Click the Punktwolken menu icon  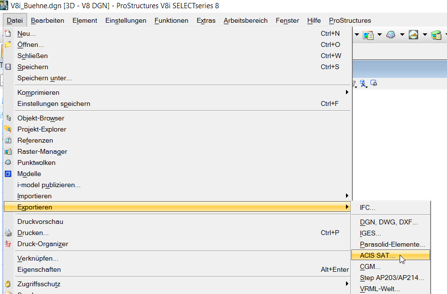pos(8,162)
